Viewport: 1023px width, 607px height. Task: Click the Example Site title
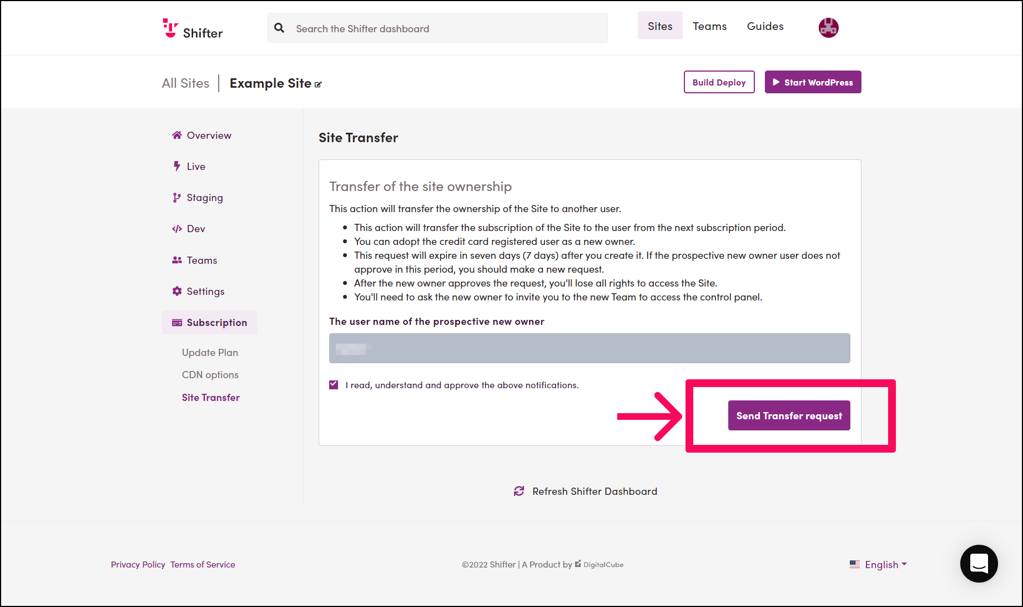pos(270,83)
